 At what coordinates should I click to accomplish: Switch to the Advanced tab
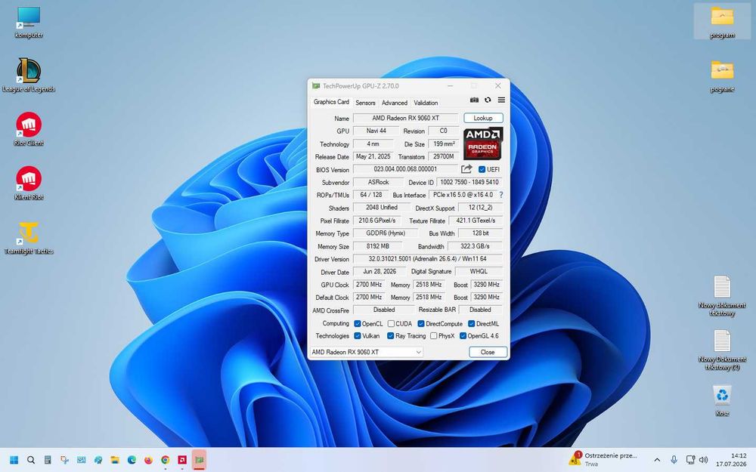[395, 103]
